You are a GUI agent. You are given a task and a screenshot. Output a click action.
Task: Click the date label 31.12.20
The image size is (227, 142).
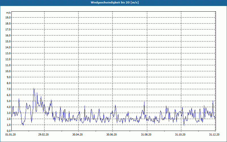pos(214,135)
